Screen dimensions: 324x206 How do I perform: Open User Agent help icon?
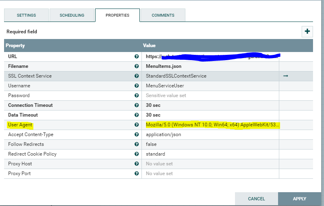point(137,125)
